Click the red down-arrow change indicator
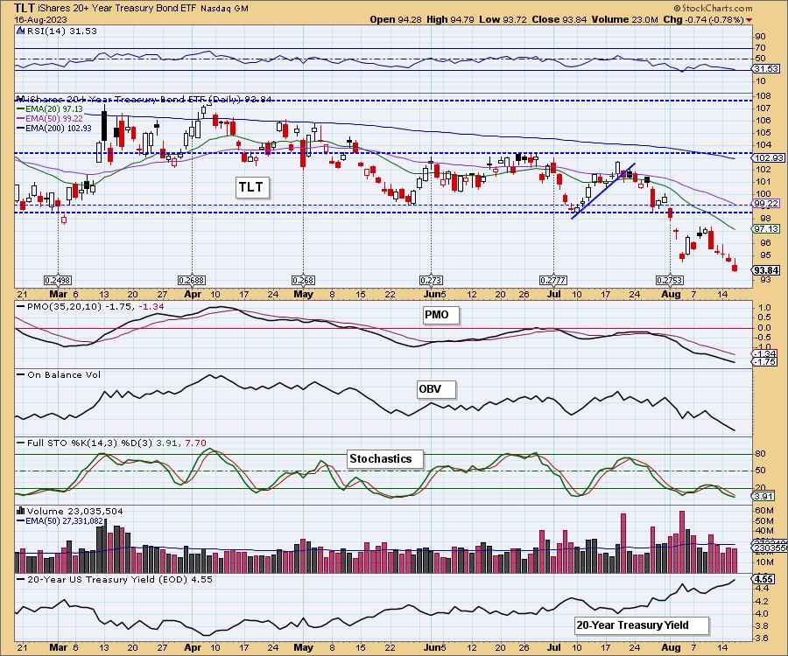788x656 pixels. click(749, 20)
